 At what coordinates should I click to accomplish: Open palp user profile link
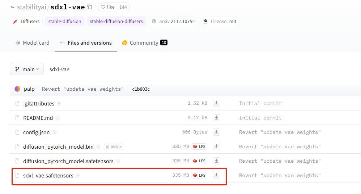[x=29, y=89]
